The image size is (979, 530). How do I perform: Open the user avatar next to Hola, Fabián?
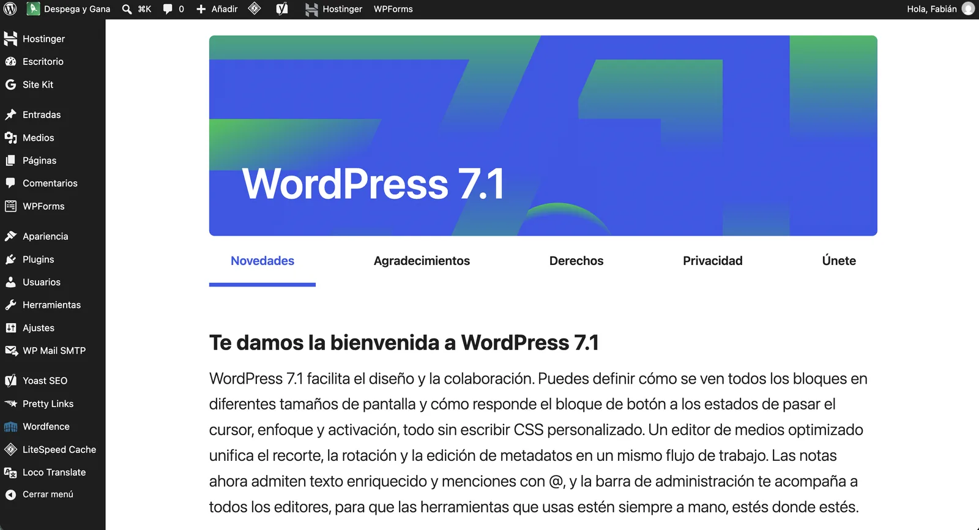click(x=968, y=9)
